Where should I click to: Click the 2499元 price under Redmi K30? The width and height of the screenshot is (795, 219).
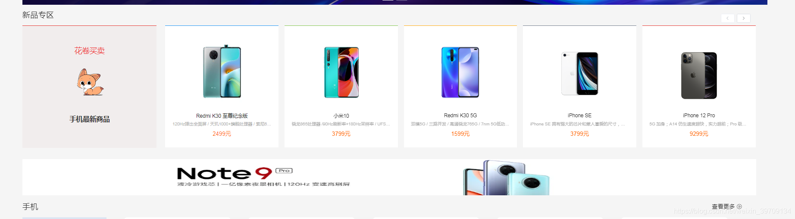pyautogui.click(x=222, y=134)
